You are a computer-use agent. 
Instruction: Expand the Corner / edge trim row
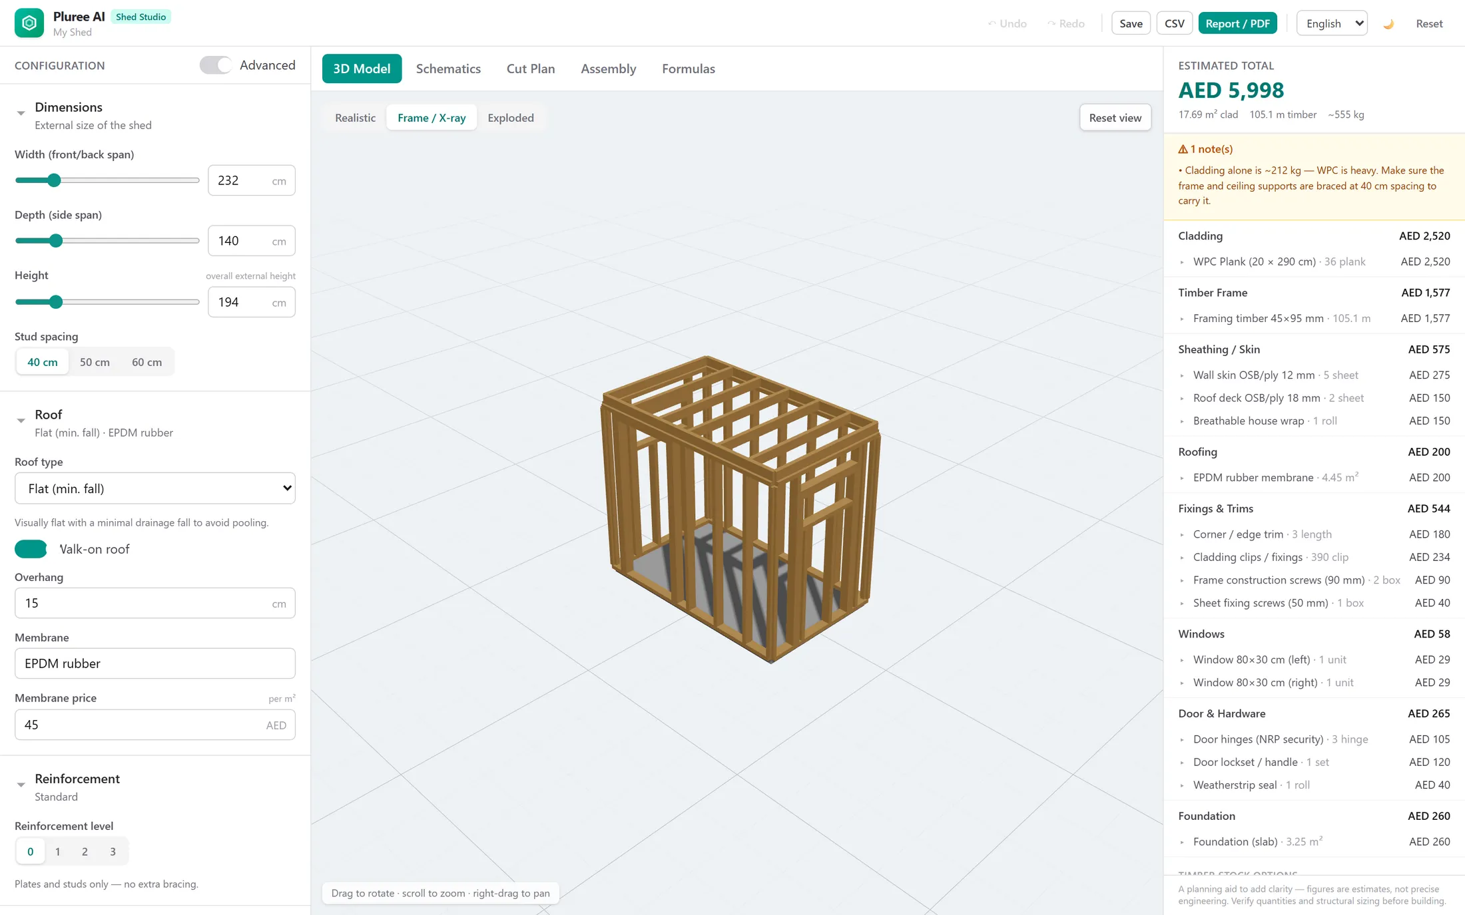tap(1314, 534)
